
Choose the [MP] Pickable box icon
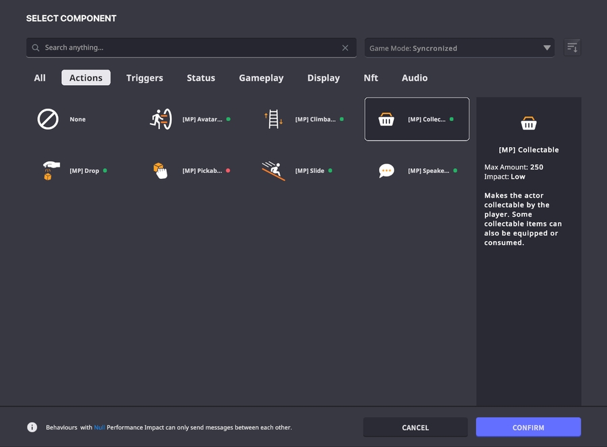(x=161, y=171)
